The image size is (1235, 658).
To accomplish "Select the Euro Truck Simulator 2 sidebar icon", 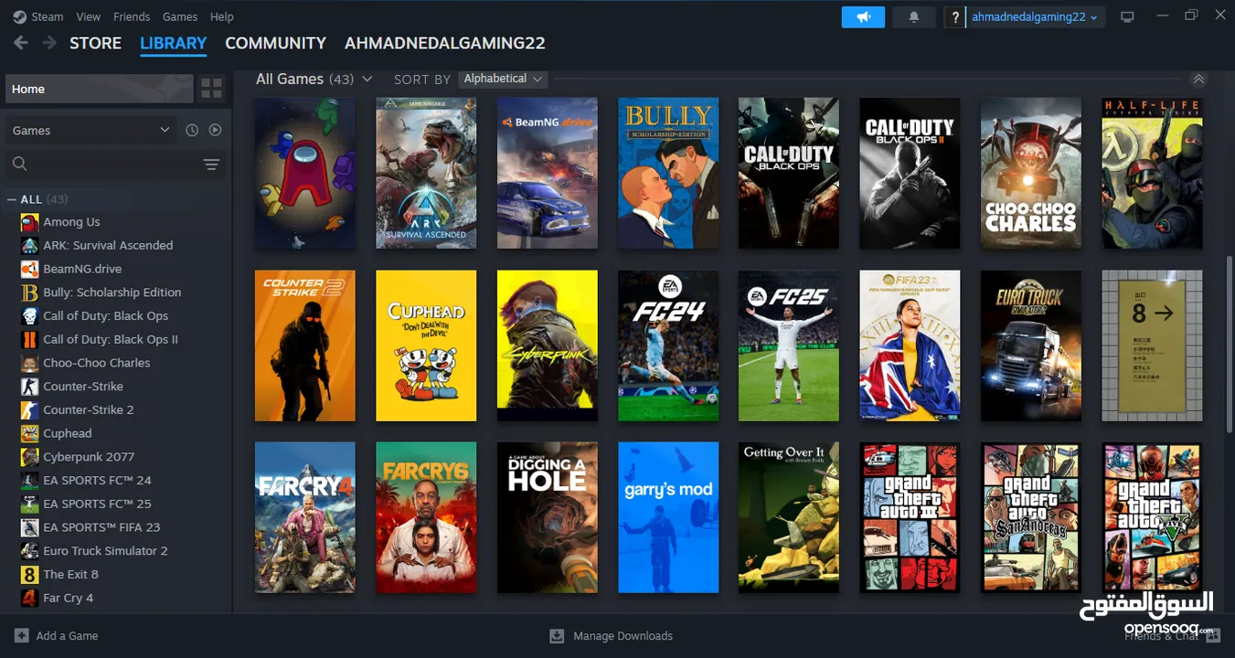I will coord(29,551).
